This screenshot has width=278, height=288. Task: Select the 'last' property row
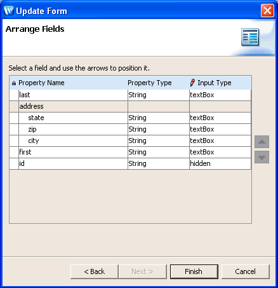(130, 95)
